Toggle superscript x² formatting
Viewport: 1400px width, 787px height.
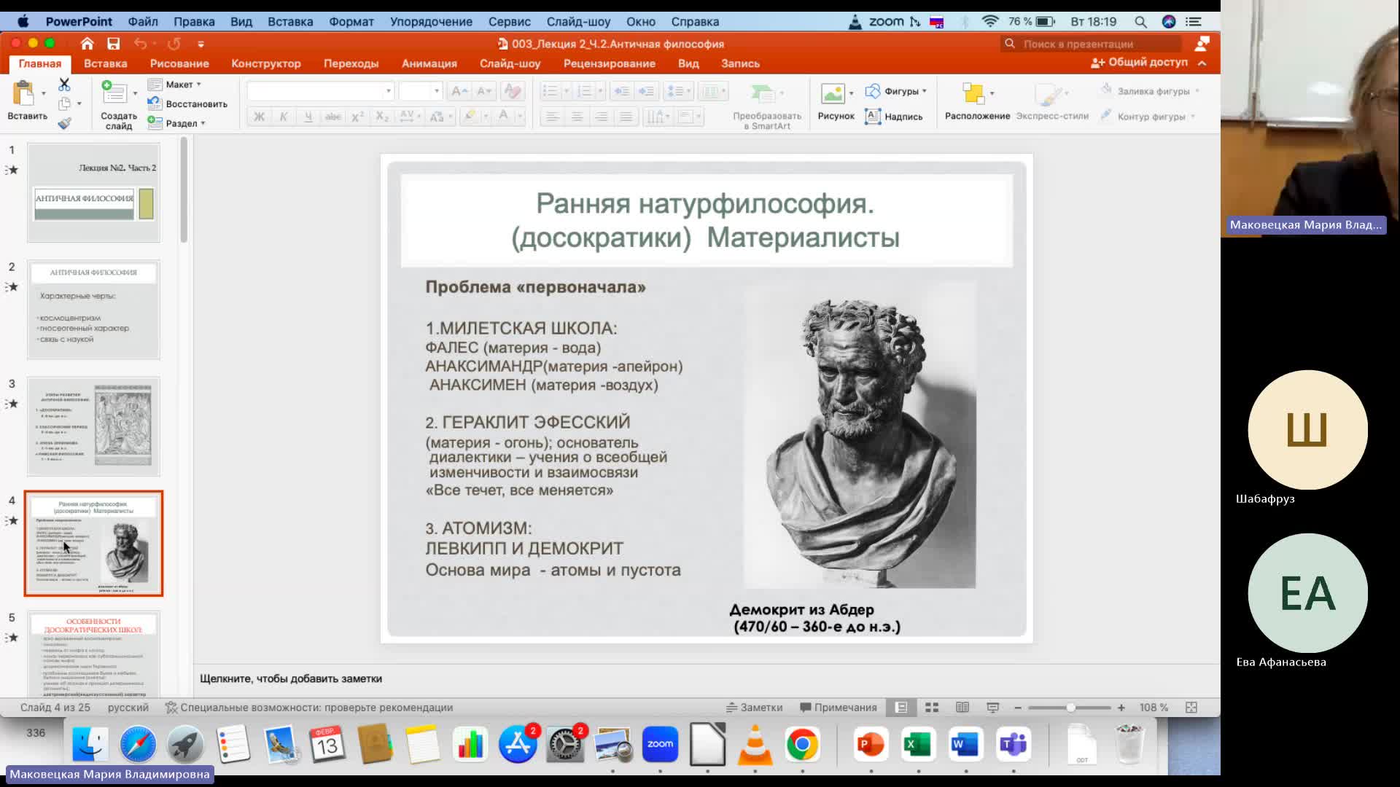coord(357,117)
